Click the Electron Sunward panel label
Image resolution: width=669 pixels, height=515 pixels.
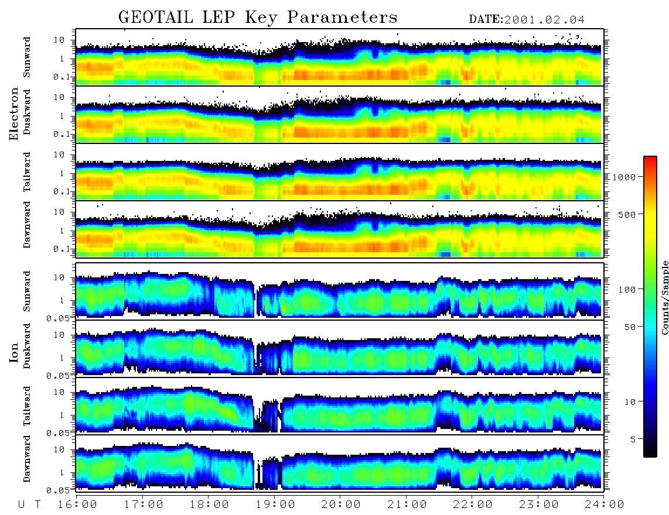click(x=27, y=57)
